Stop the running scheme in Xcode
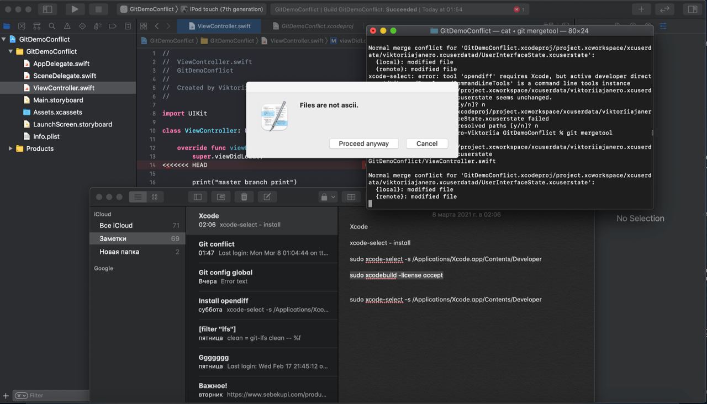Viewport: 707px width, 404px height. click(x=98, y=9)
